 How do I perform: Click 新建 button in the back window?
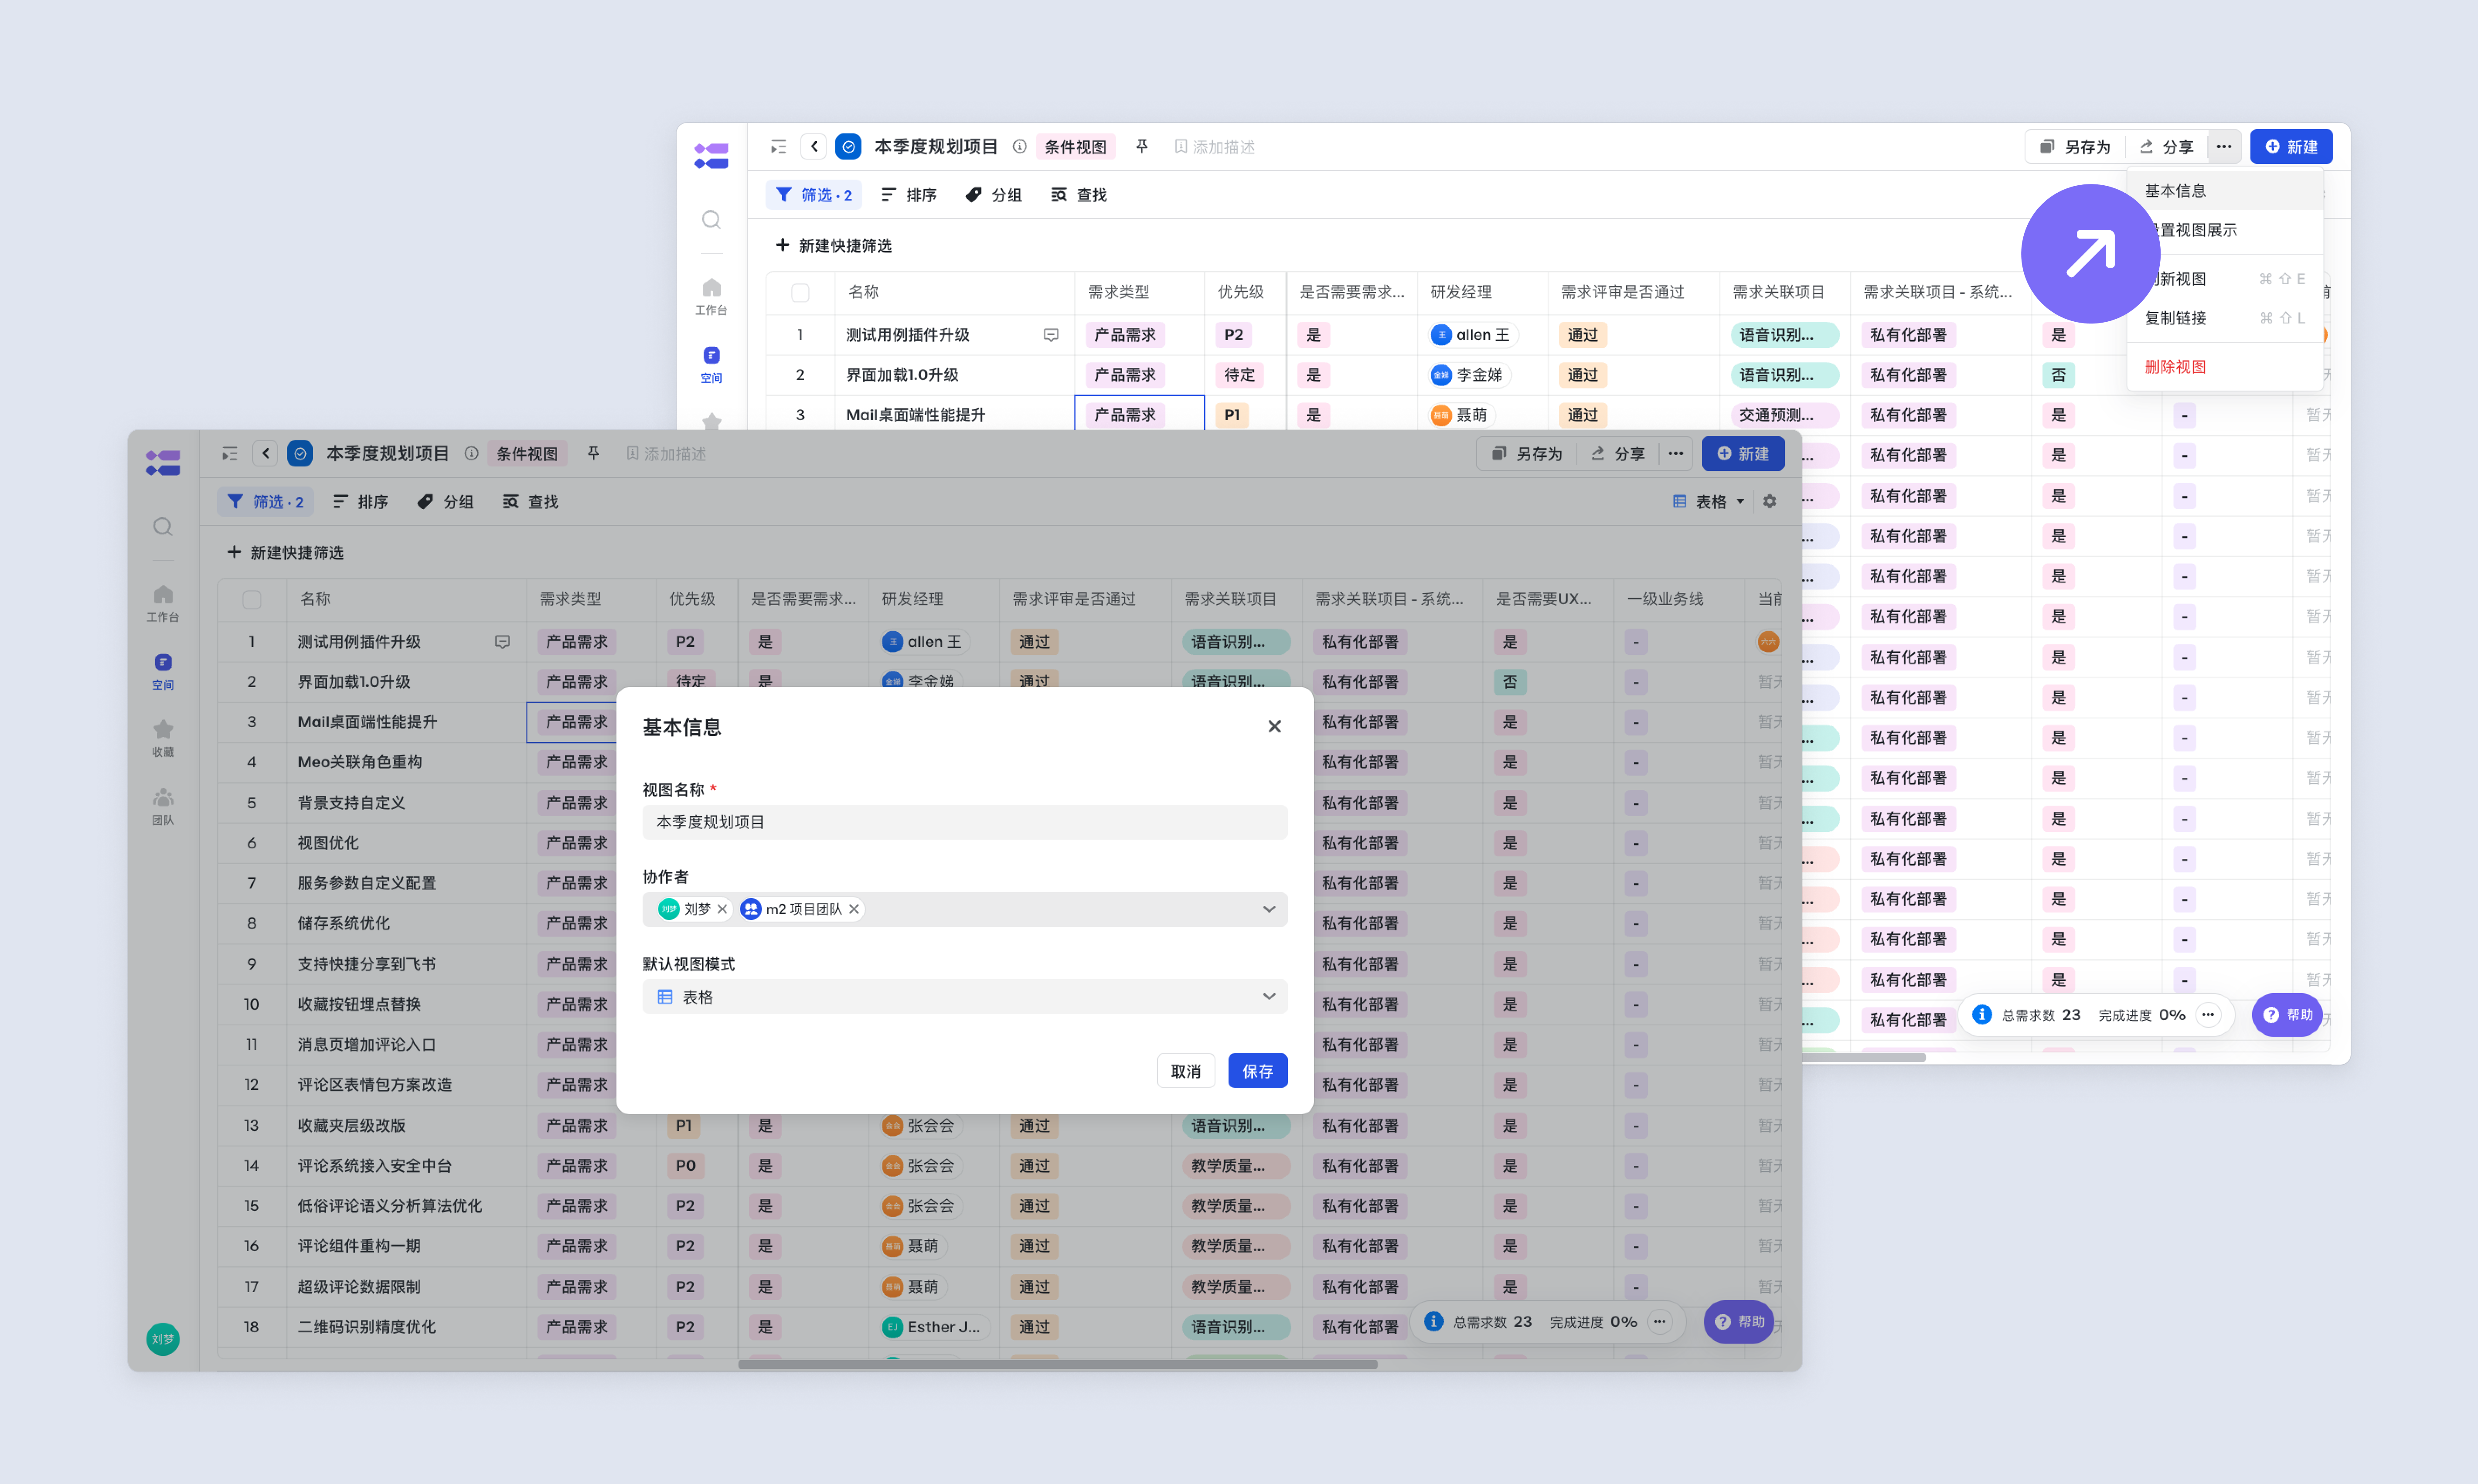[2291, 147]
